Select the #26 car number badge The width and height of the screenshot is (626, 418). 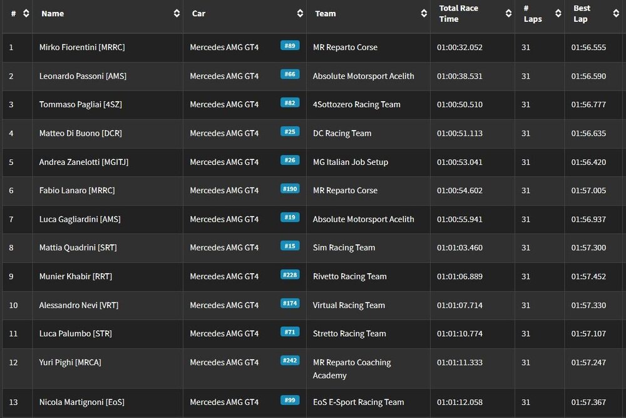[x=290, y=160]
